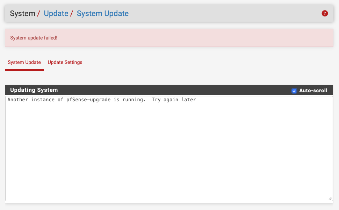Click the 'Updating System' panel heading

(x=34, y=90)
